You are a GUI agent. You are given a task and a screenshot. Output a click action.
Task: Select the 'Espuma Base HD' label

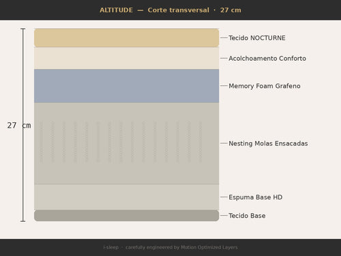[256, 197]
